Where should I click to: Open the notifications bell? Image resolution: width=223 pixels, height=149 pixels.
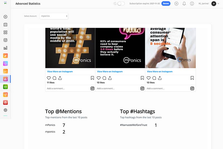click(184, 4)
